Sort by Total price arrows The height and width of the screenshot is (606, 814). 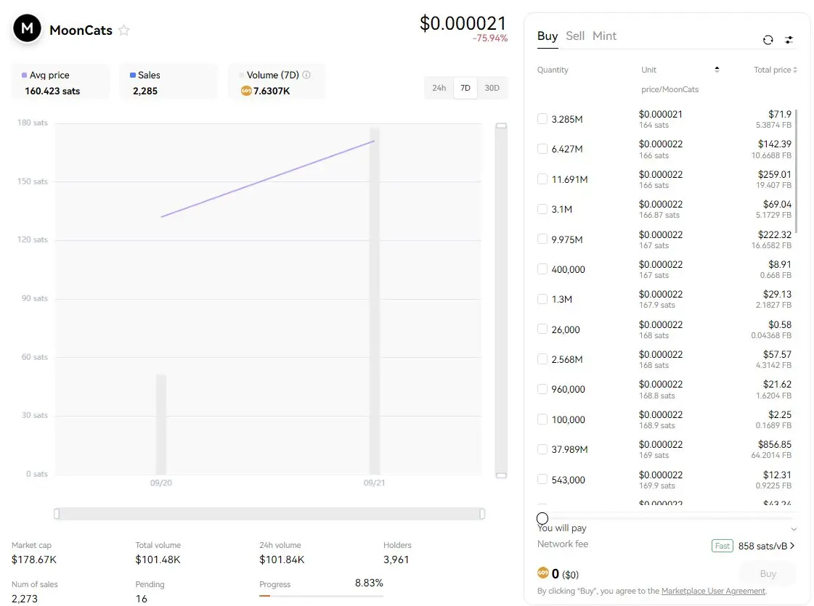tap(795, 70)
